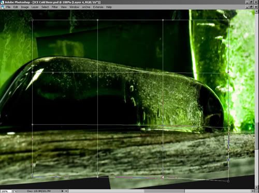Click the Photoshop application icon in title bar
The height and width of the screenshot is (193, 259).
pos(2,2)
